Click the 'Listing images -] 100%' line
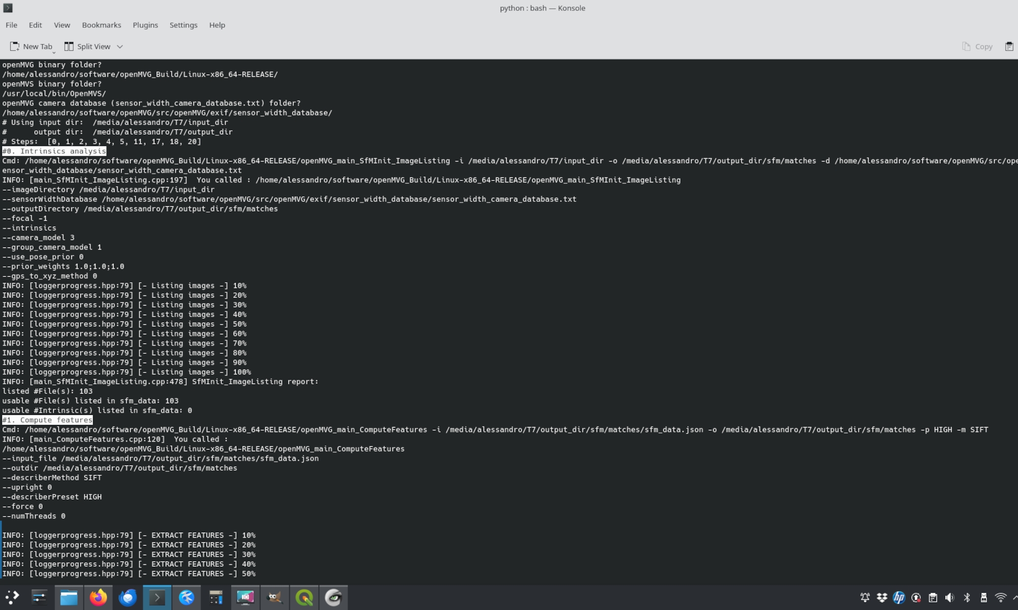 [127, 372]
